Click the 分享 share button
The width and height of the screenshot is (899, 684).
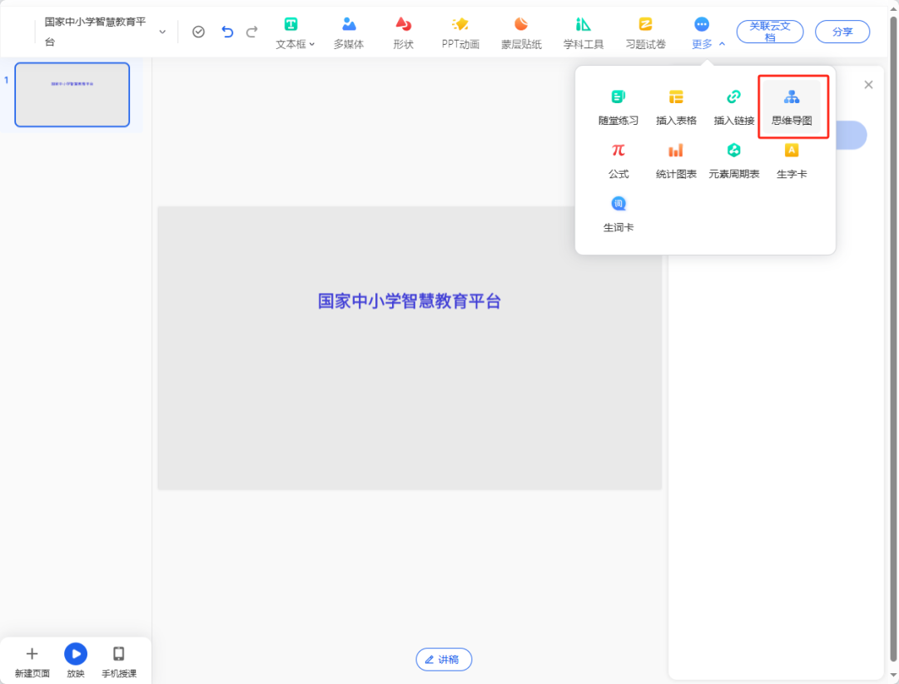point(842,30)
